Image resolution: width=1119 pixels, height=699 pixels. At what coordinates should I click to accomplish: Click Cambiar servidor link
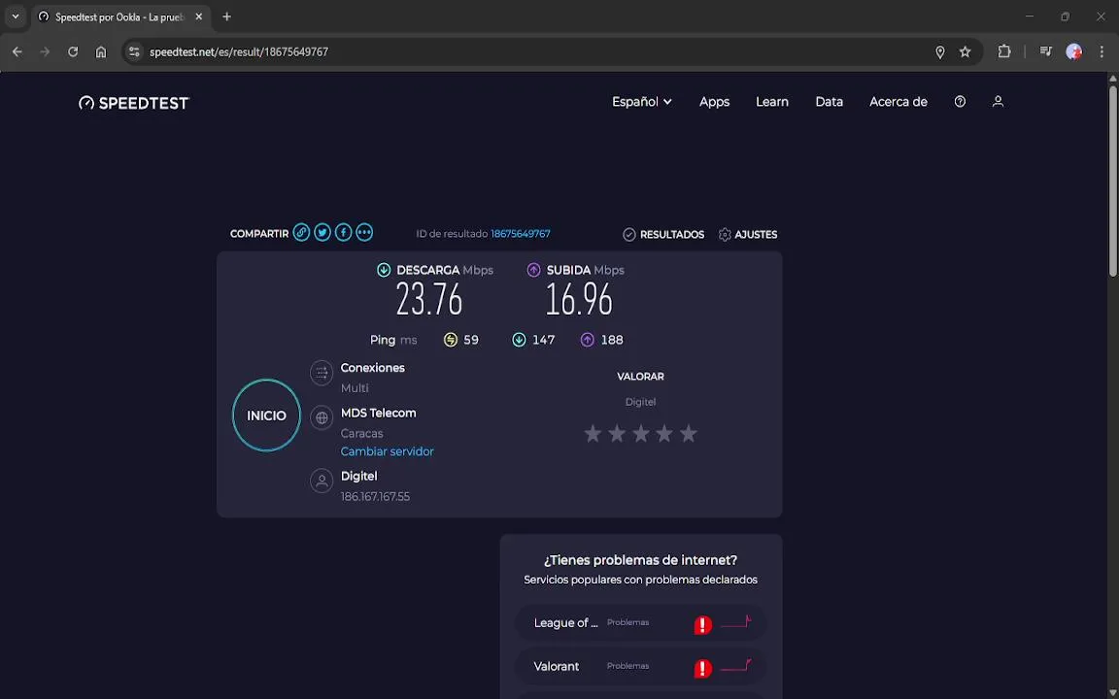point(387,451)
